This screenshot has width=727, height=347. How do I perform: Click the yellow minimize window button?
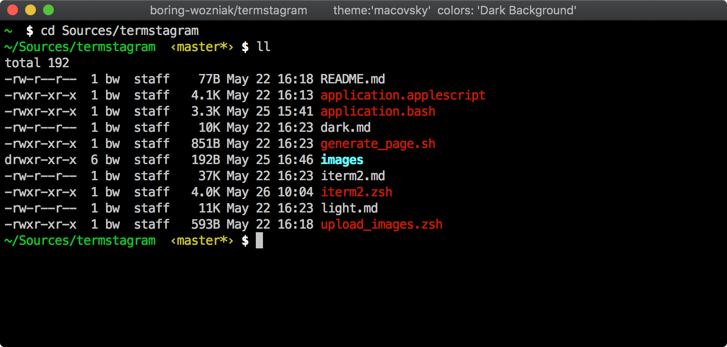coord(31,10)
